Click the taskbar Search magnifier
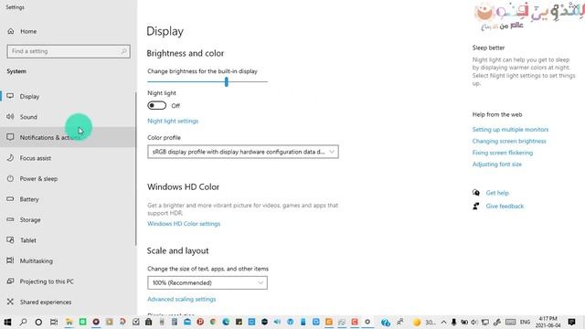The image size is (585, 329). point(23,322)
